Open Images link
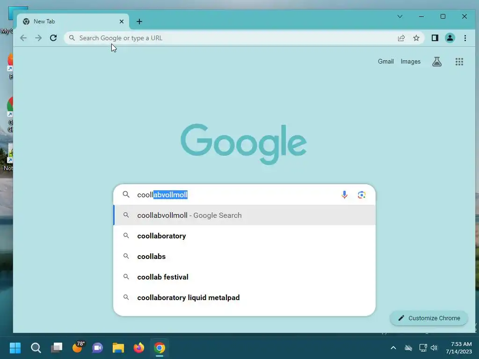479x359 pixels. coord(411,61)
